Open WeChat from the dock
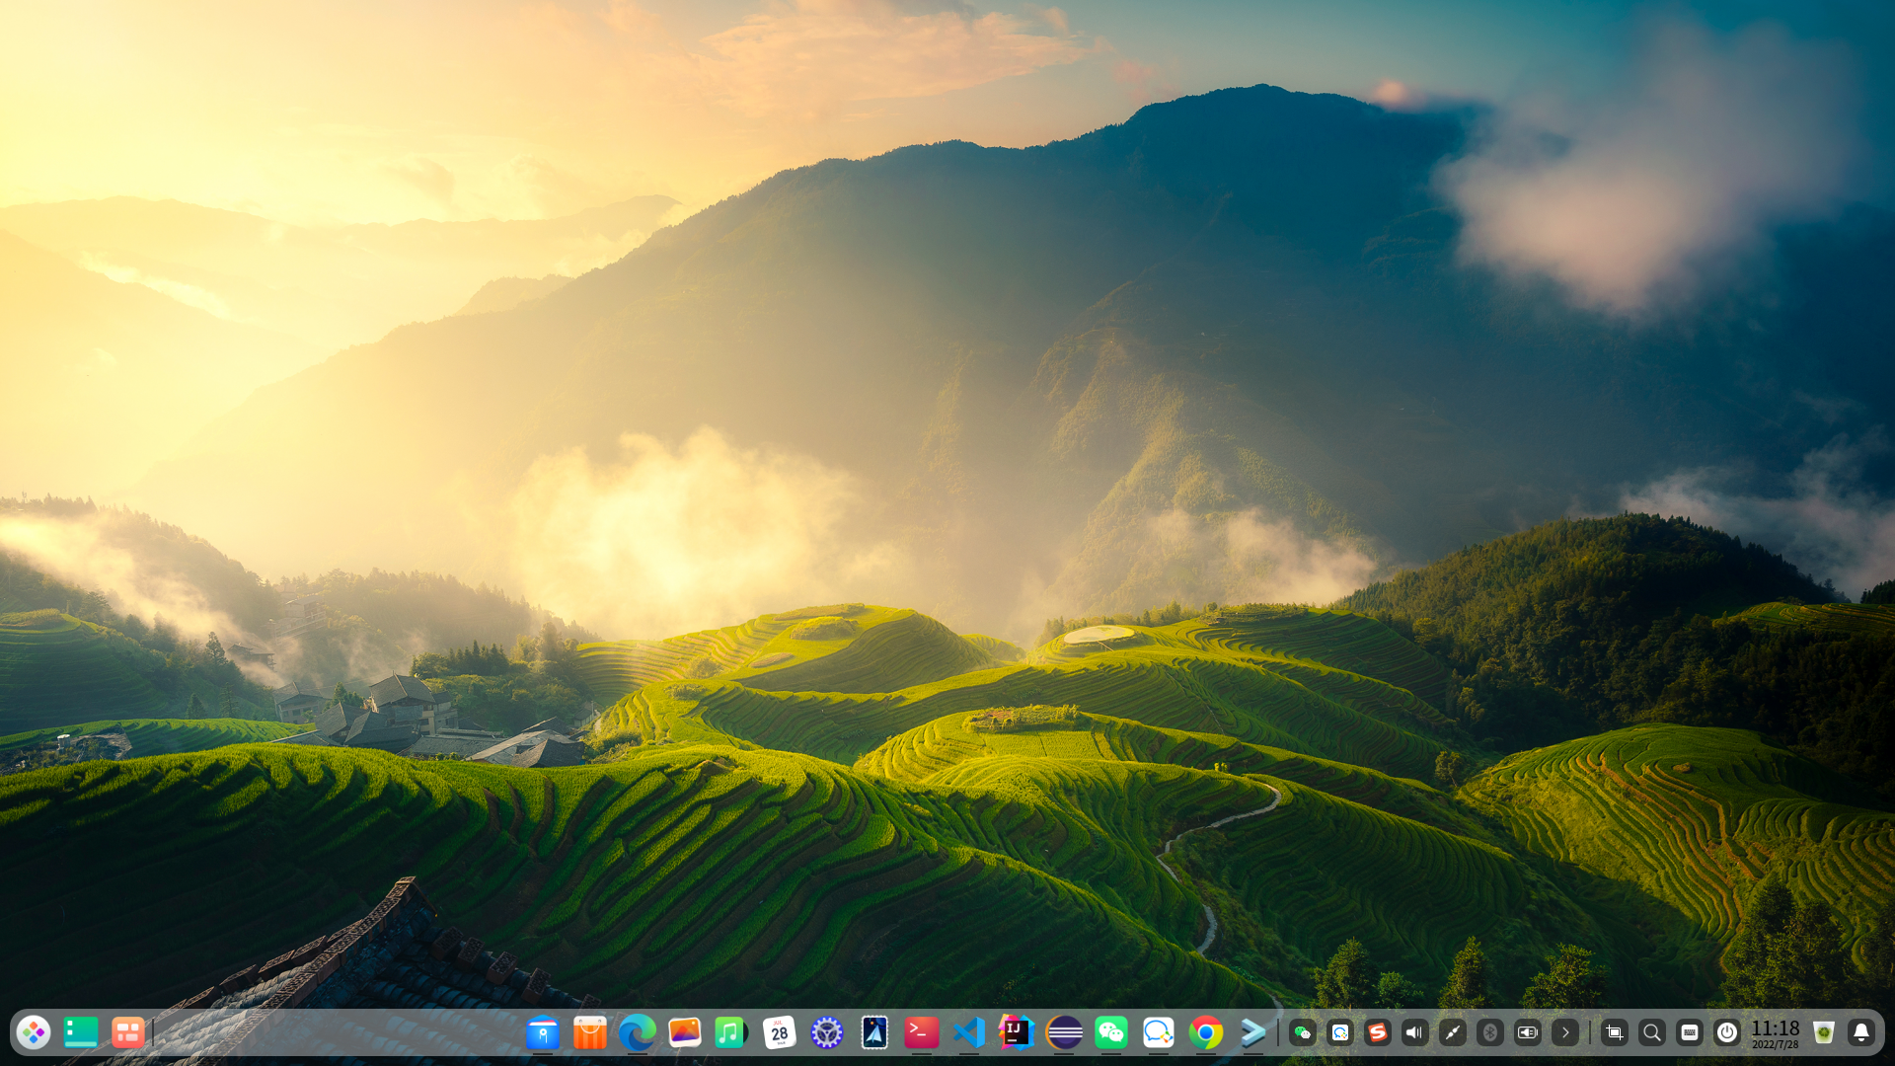 point(1109,1032)
